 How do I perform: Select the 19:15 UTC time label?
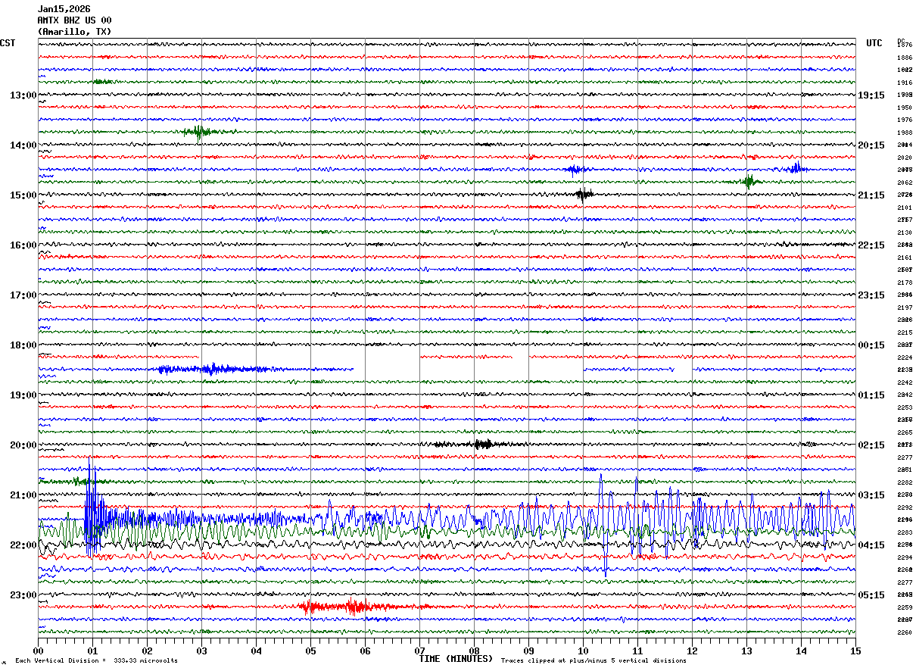[x=871, y=95]
